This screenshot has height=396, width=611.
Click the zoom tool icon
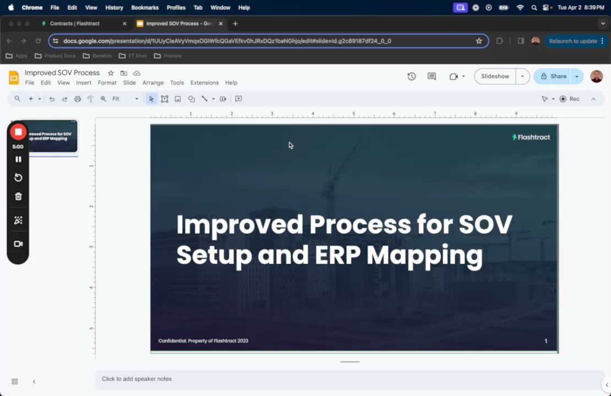(x=103, y=99)
